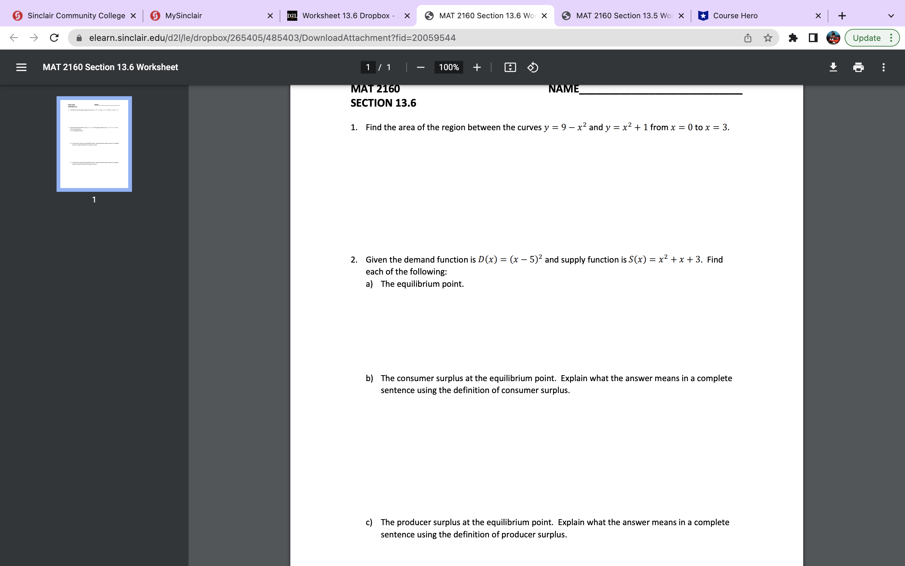Toggle the PDF sidebar with the hamburger icon
The image size is (905, 566).
pyautogui.click(x=21, y=67)
